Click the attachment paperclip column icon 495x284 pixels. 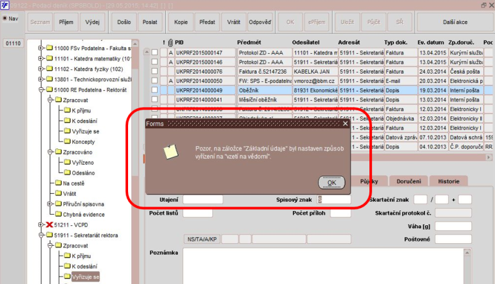171,42
